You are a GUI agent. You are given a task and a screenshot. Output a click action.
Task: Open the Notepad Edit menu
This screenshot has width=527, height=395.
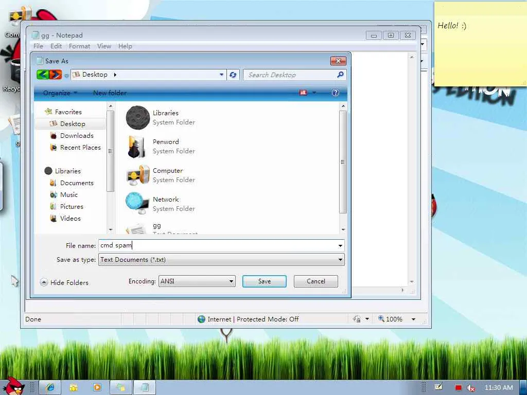[56, 46]
